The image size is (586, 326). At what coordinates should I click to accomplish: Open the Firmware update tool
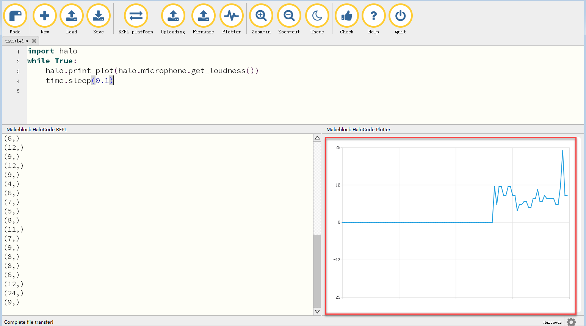click(203, 16)
